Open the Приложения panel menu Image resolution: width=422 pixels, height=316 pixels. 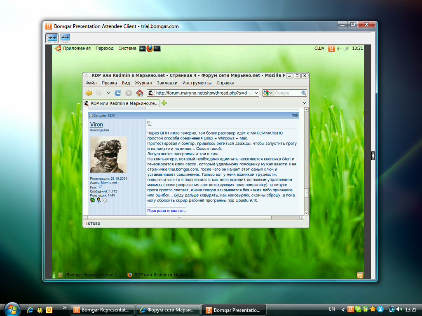click(77, 49)
